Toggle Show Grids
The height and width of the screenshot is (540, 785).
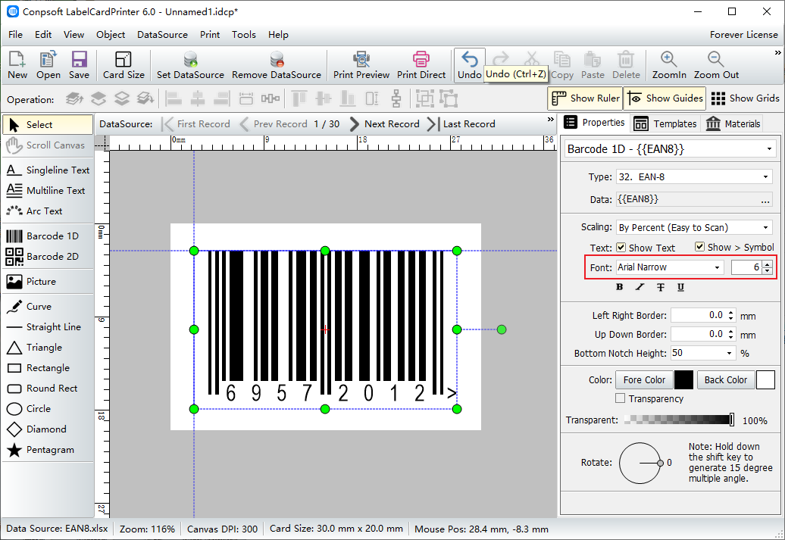click(x=745, y=98)
